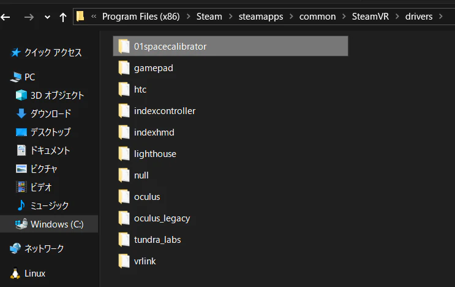The width and height of the screenshot is (455, 287).
Task: Go forward with the right arrow
Action: point(29,17)
